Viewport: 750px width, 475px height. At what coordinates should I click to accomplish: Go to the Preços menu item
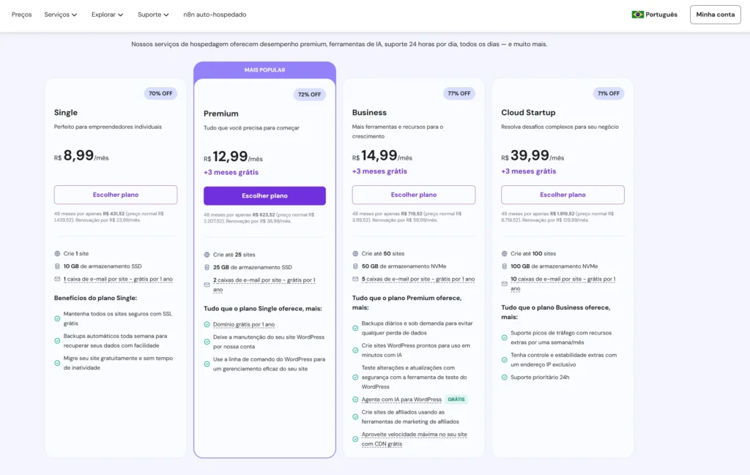(21, 15)
